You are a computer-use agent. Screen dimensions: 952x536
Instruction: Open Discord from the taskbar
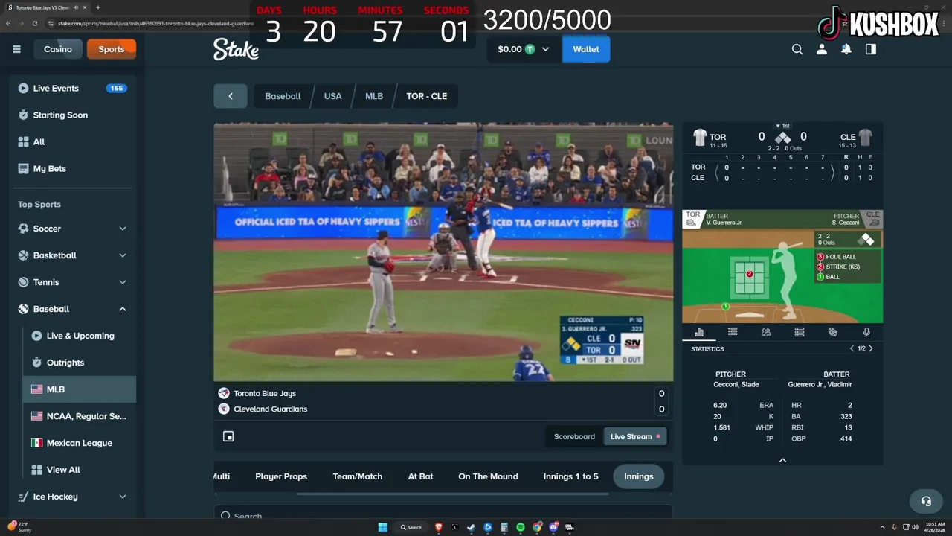(x=554, y=527)
